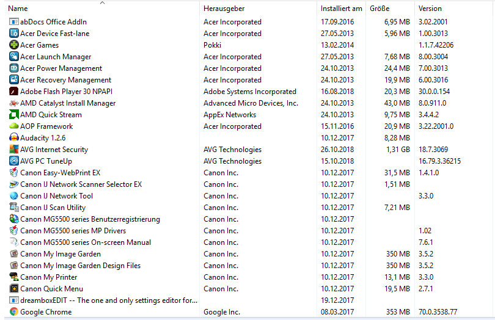
Task: Click the Acer Device Fast-lane icon
Action: pos(14,34)
